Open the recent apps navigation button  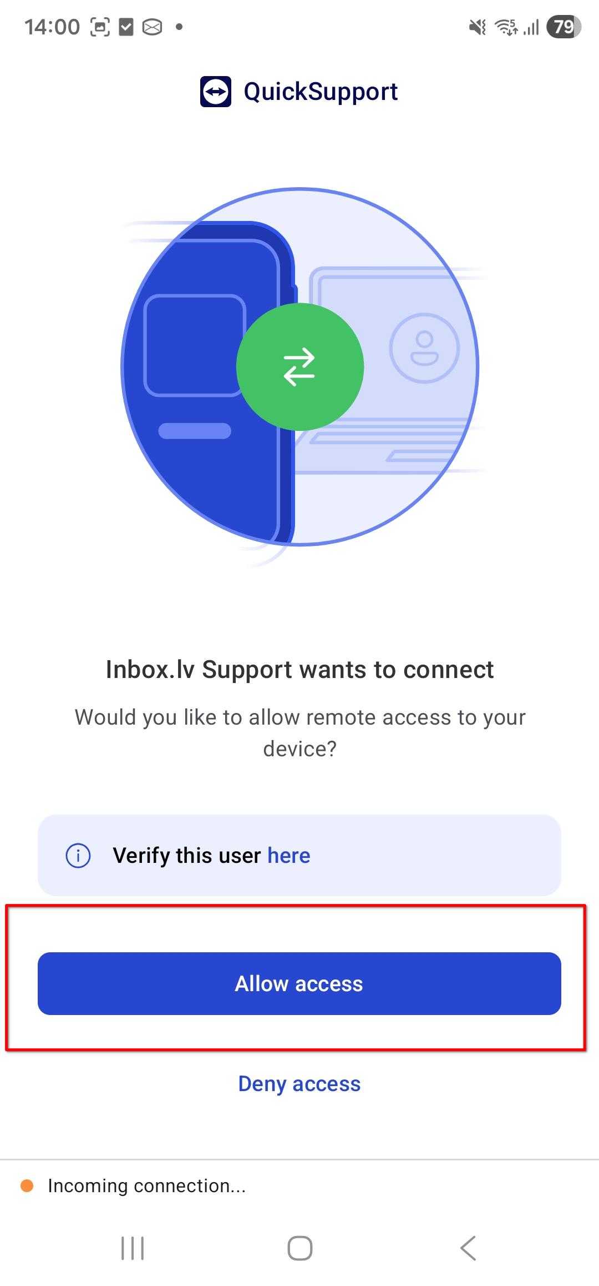[x=133, y=1249]
